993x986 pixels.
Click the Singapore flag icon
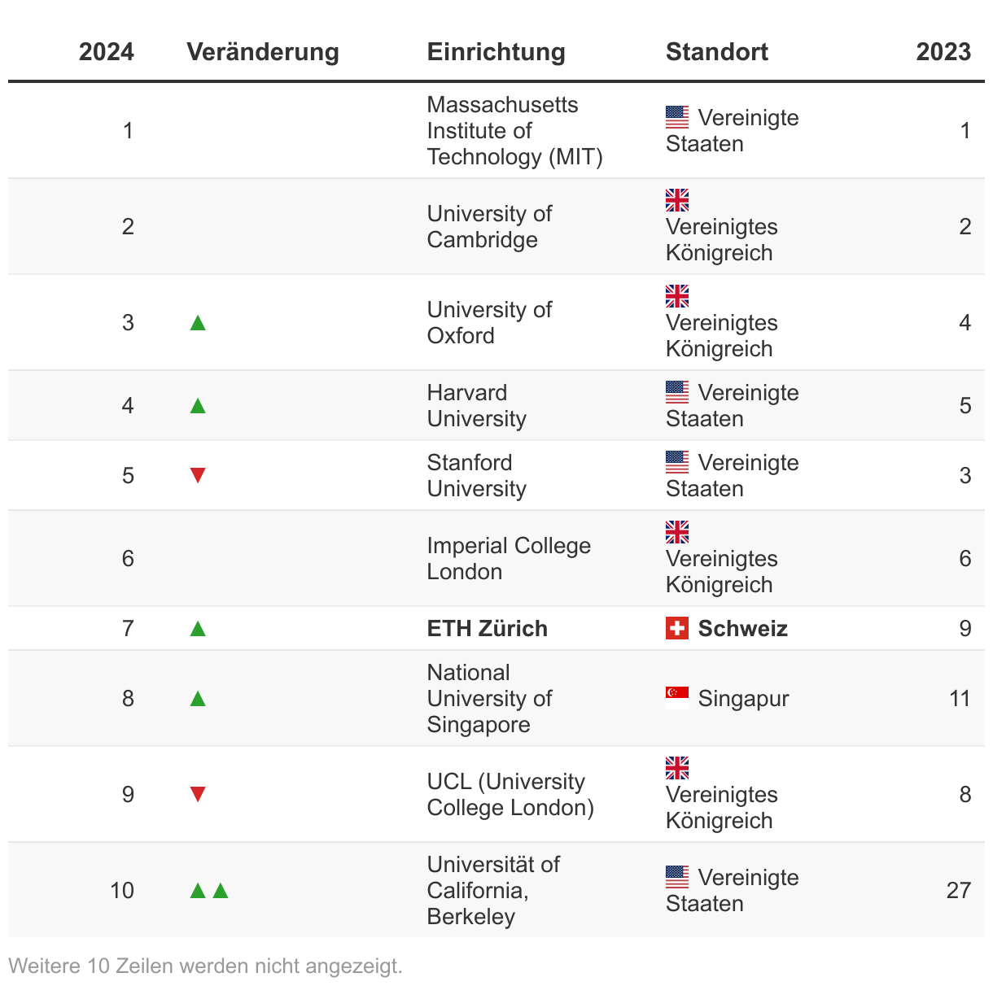[x=676, y=698]
